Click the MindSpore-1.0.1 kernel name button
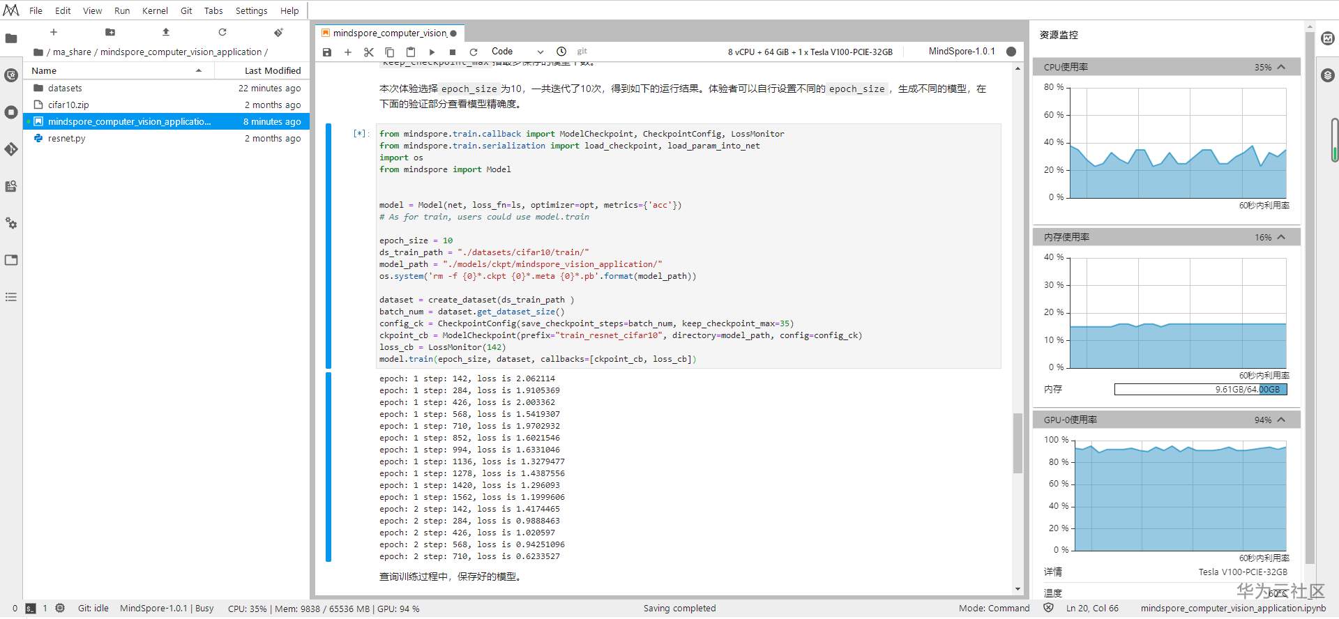This screenshot has width=1339, height=619. [x=961, y=52]
